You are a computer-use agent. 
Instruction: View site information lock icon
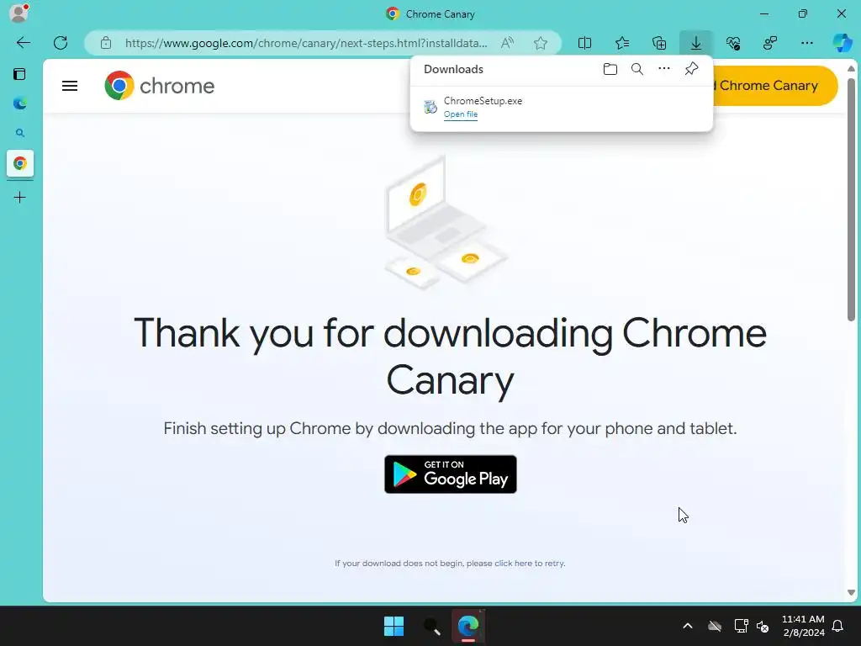(106, 43)
